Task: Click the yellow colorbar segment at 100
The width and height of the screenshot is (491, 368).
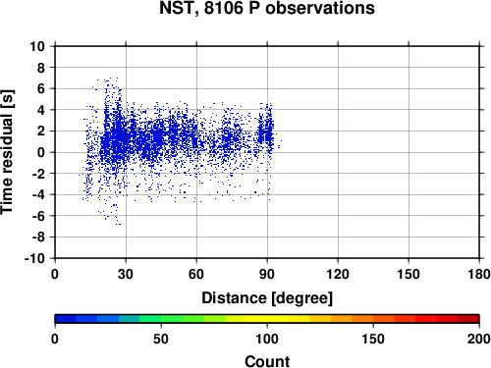Action: tap(267, 319)
